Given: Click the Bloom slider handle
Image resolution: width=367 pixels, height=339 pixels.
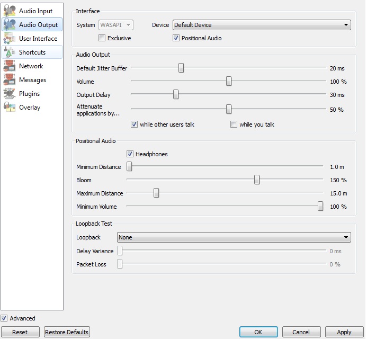Looking at the screenshot, I should pyautogui.click(x=257, y=180).
